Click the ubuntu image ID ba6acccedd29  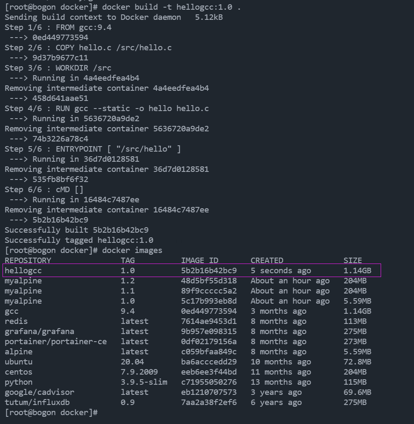pyautogui.click(x=209, y=362)
